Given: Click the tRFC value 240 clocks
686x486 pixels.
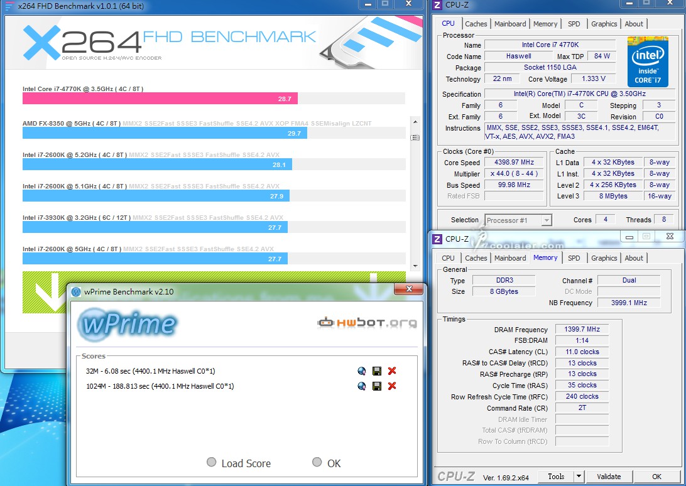Looking at the screenshot, I should [582, 396].
